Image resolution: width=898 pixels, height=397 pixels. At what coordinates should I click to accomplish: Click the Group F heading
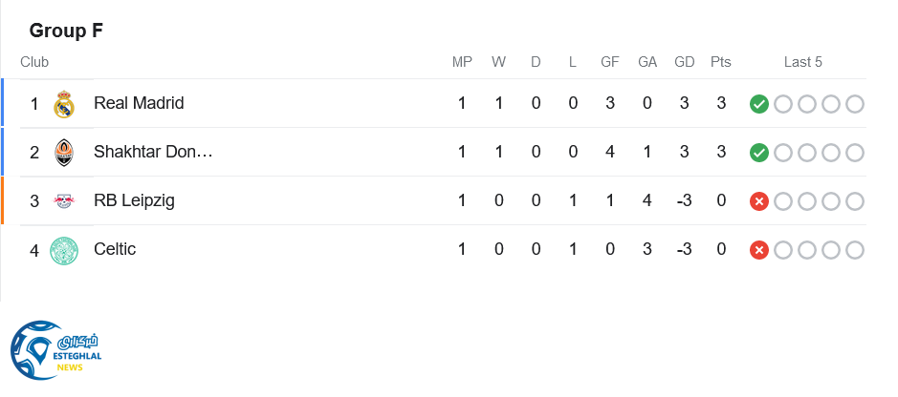[66, 31]
